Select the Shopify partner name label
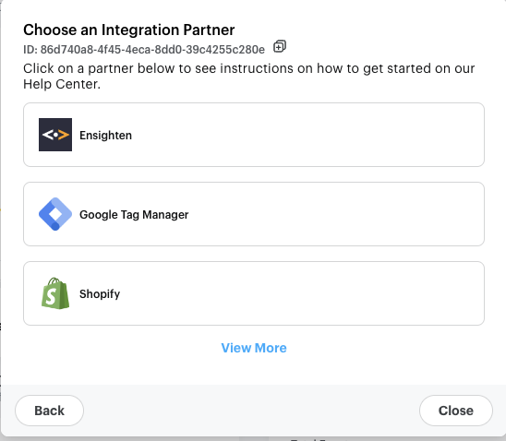 point(100,294)
